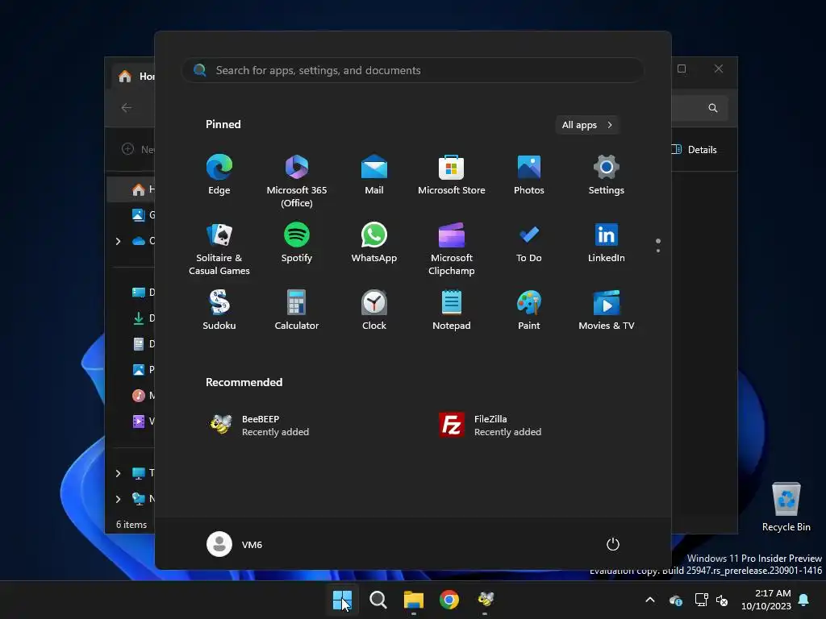Launch WhatsApp

(x=374, y=243)
